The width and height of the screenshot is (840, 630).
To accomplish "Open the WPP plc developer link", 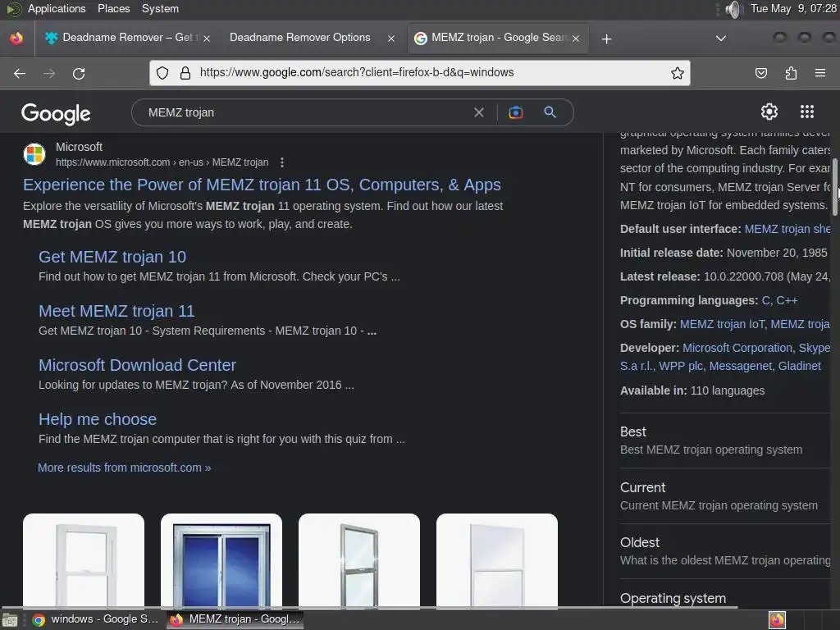I will [680, 367].
